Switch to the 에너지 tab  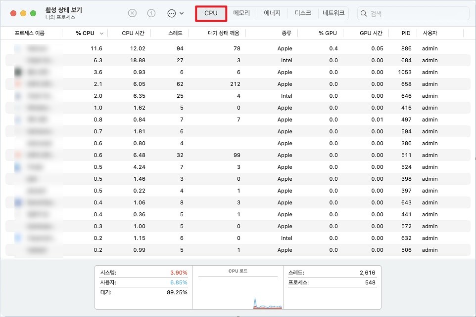point(272,13)
